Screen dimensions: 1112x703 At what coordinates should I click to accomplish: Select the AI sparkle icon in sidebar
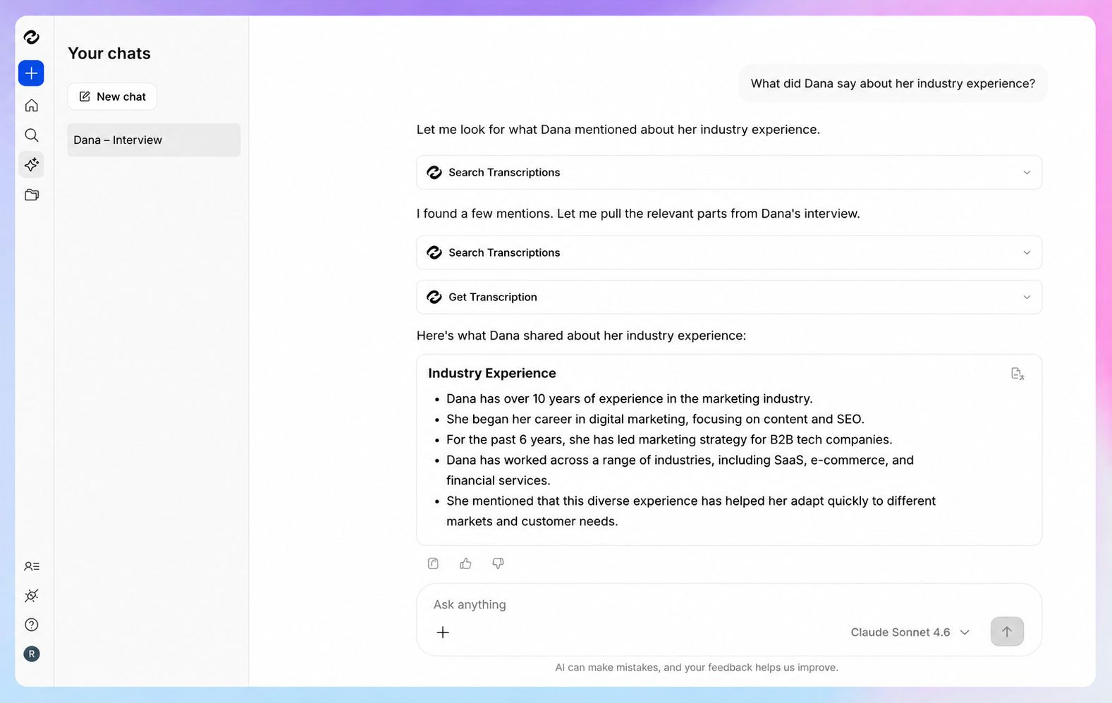pos(31,165)
